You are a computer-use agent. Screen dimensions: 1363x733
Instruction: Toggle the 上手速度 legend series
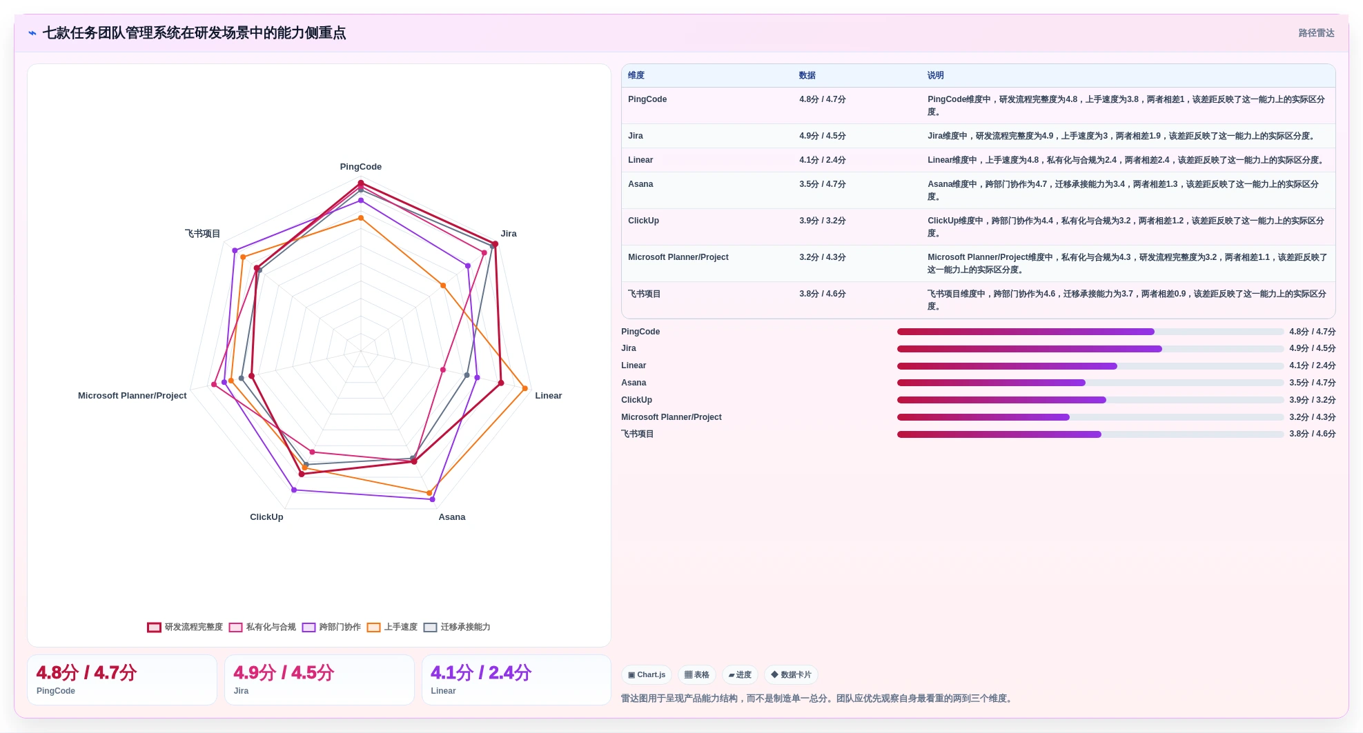(392, 627)
